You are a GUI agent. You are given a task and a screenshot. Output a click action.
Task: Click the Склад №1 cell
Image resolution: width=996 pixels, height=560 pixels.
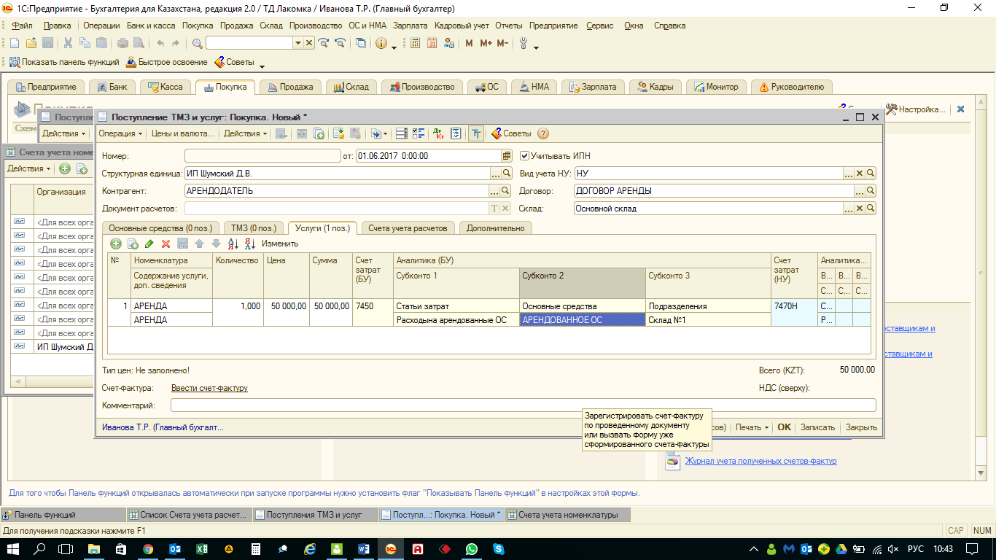(x=709, y=319)
